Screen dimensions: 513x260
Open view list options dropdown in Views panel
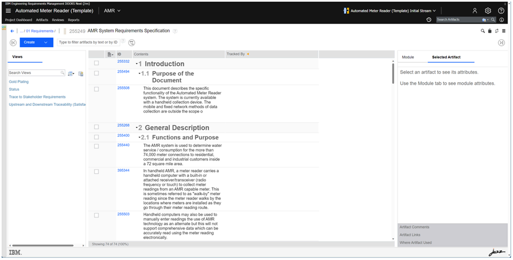coord(71,74)
